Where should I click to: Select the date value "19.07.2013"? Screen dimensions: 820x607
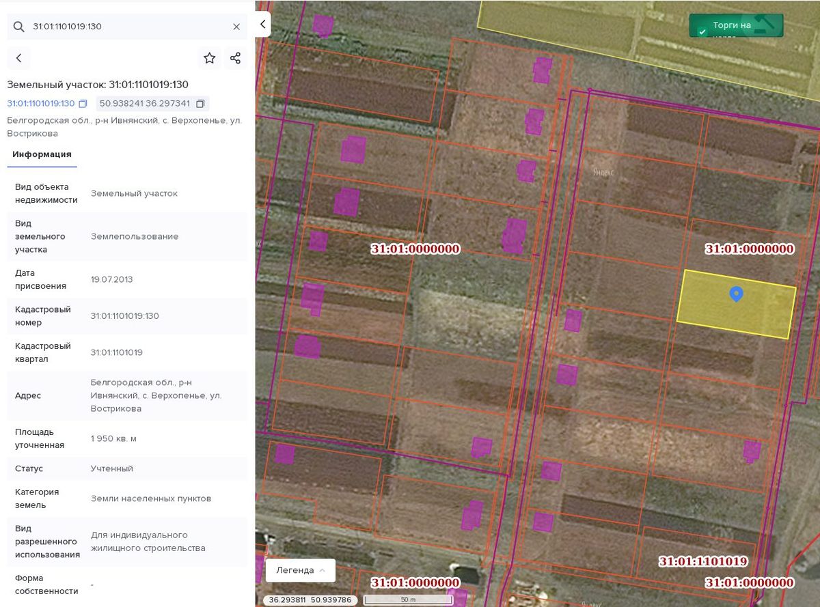click(x=112, y=279)
